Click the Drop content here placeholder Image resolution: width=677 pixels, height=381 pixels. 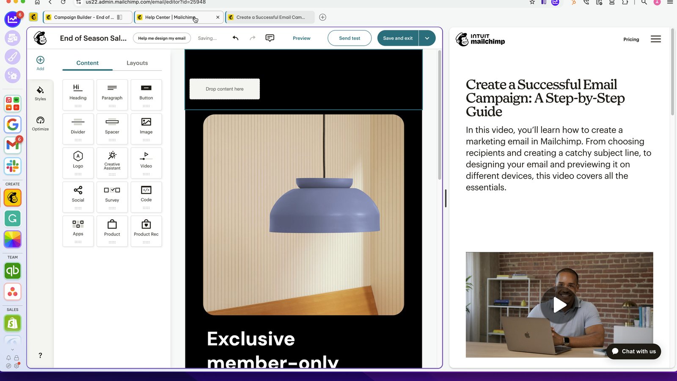[225, 89]
